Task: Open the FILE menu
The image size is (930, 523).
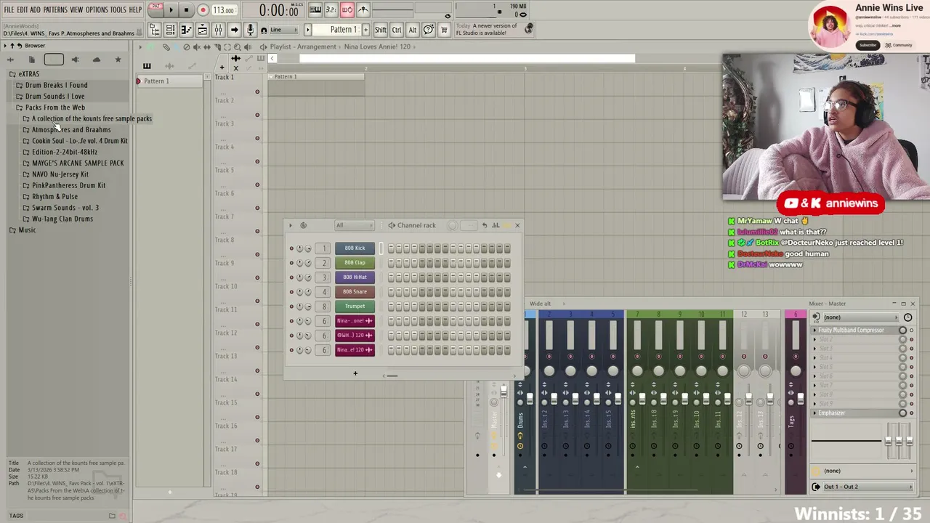Action: pyautogui.click(x=9, y=10)
